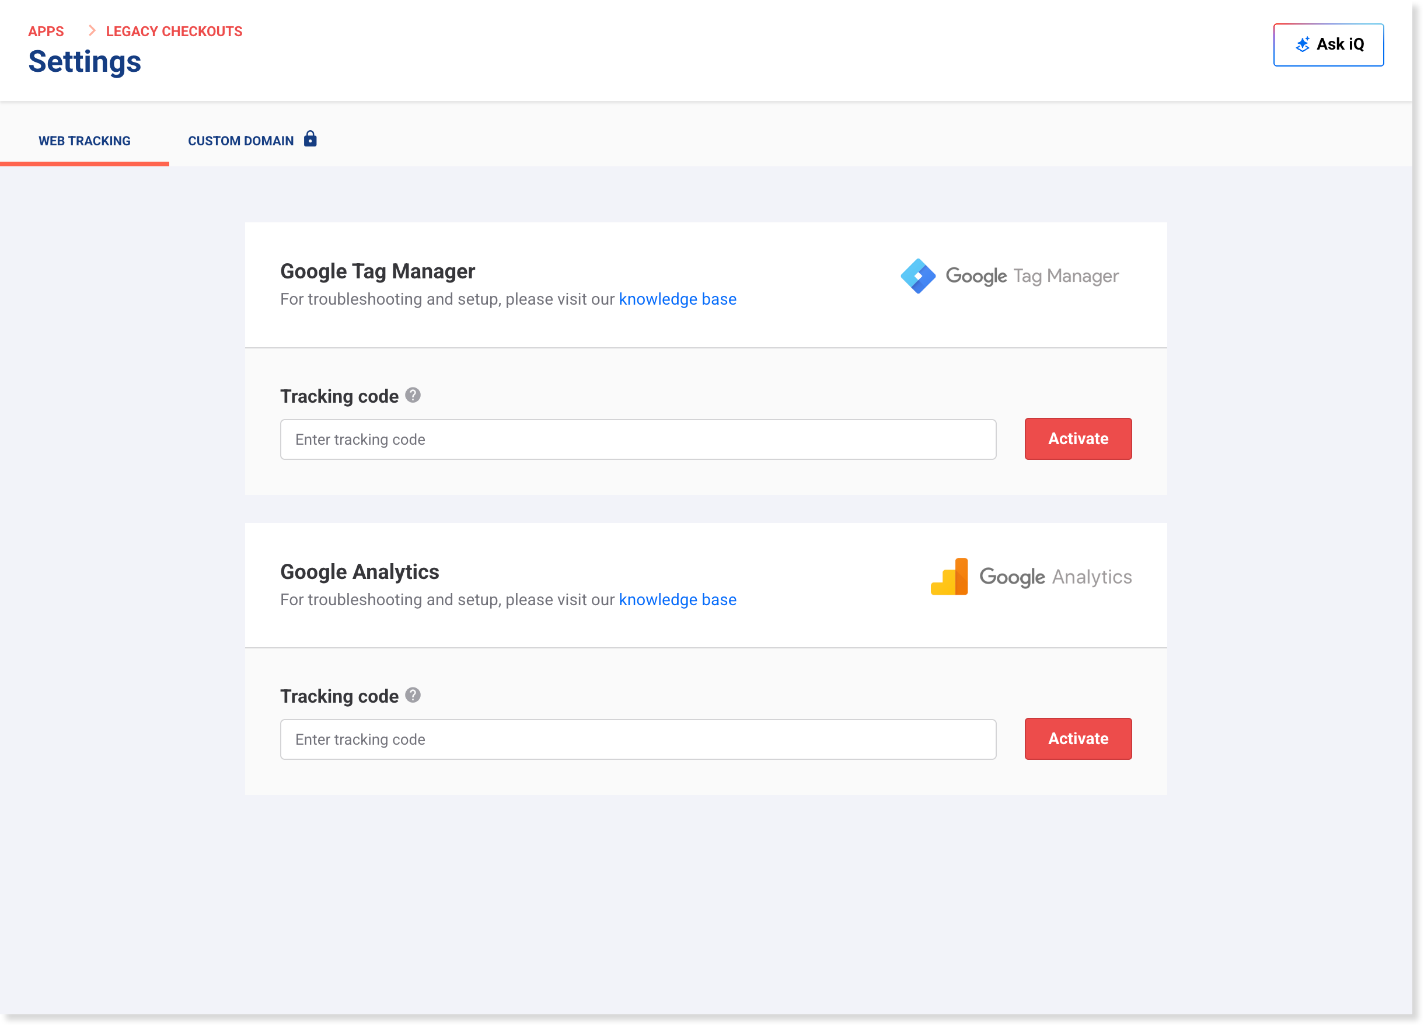
Task: Open knowledge base link for Tag Manager
Action: [x=678, y=299]
